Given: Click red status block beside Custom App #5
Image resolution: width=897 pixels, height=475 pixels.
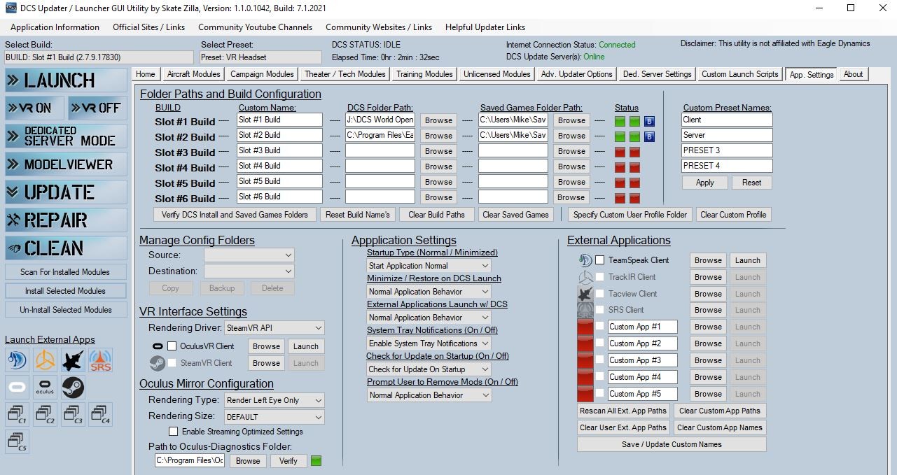Looking at the screenshot, I should 585,394.
